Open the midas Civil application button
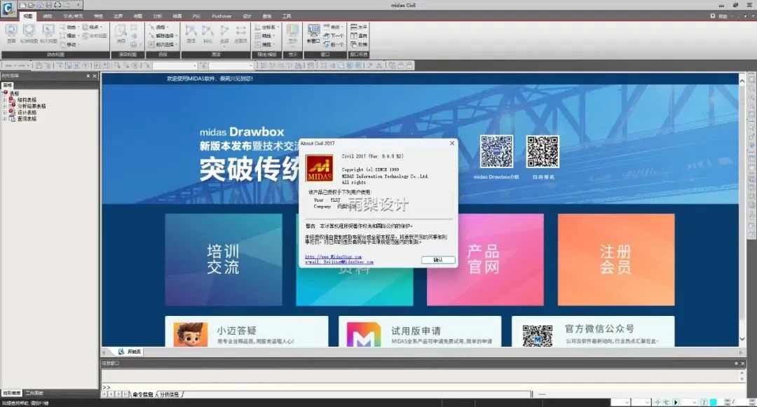 (x=8, y=8)
